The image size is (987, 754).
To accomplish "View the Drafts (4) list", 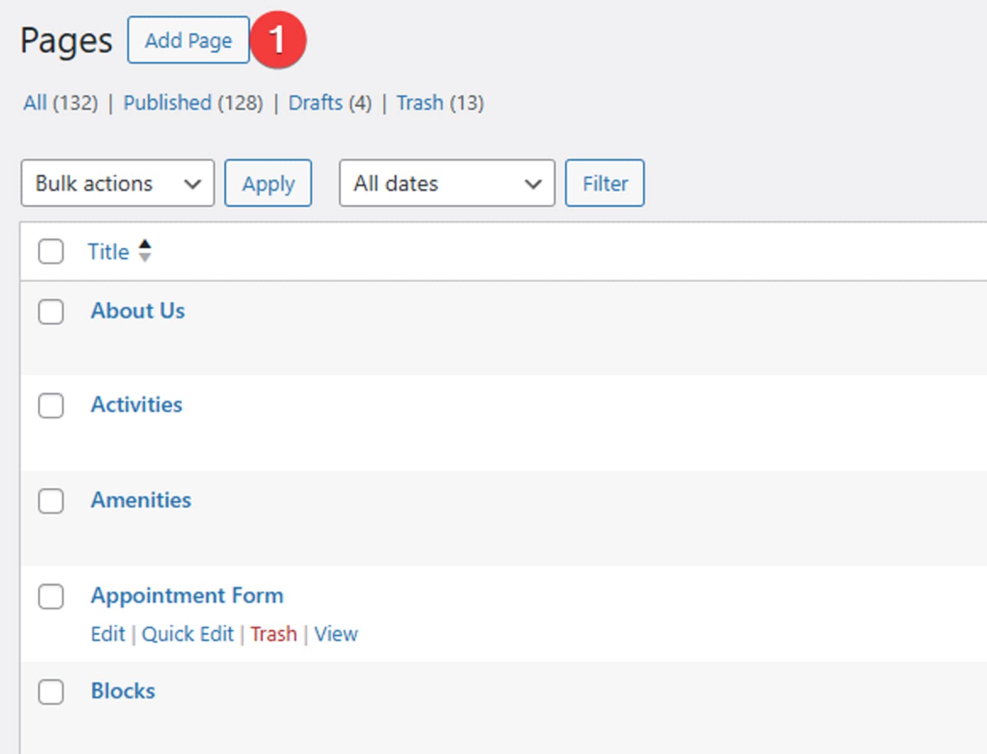I will 330,103.
